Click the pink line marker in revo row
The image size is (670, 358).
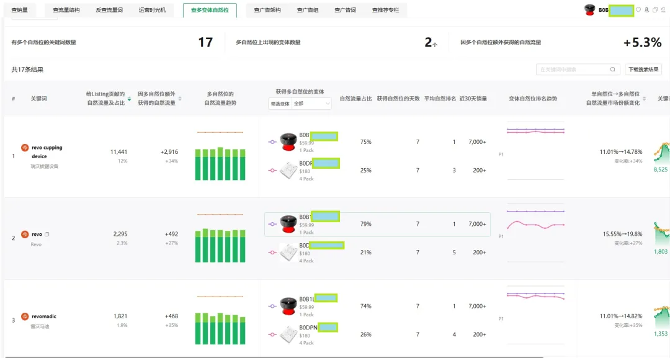[x=272, y=253]
